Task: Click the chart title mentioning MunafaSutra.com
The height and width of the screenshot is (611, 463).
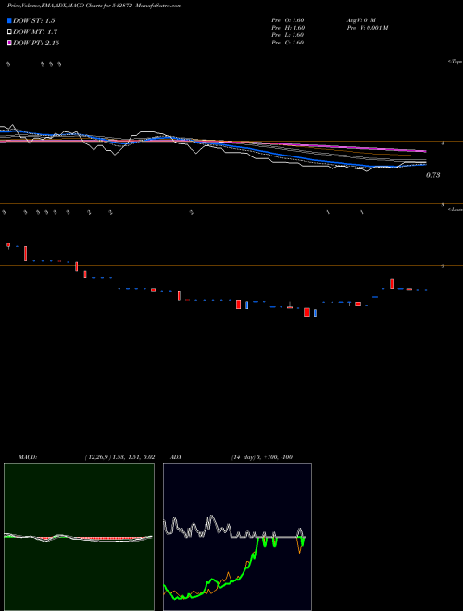Action: 94,6
